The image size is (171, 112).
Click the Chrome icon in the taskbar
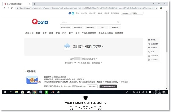point(34,92)
